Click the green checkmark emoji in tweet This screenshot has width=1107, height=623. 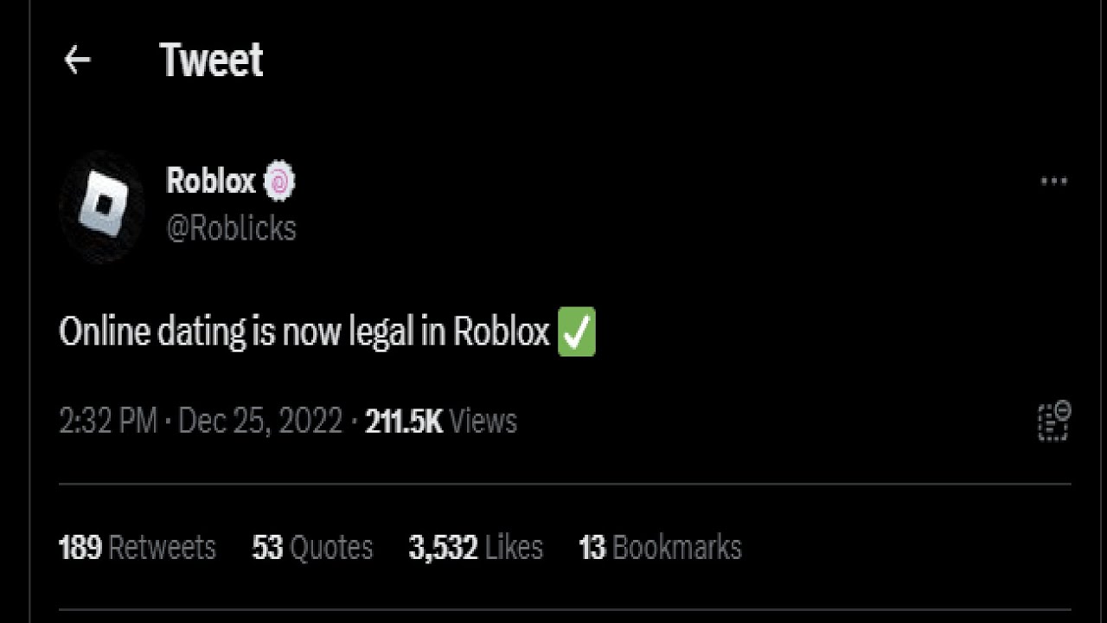pyautogui.click(x=577, y=333)
